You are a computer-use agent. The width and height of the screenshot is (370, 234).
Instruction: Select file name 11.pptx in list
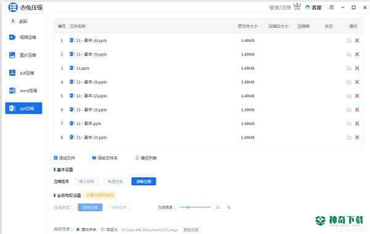pos(83,69)
